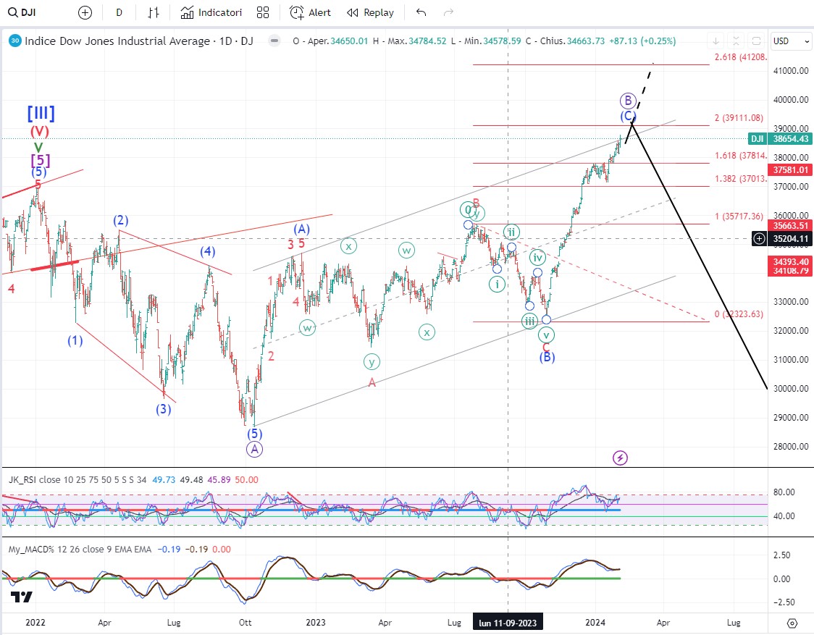Image resolution: width=814 pixels, height=635 pixels.
Task: Select the circled green iii wave label
Action: click(529, 321)
